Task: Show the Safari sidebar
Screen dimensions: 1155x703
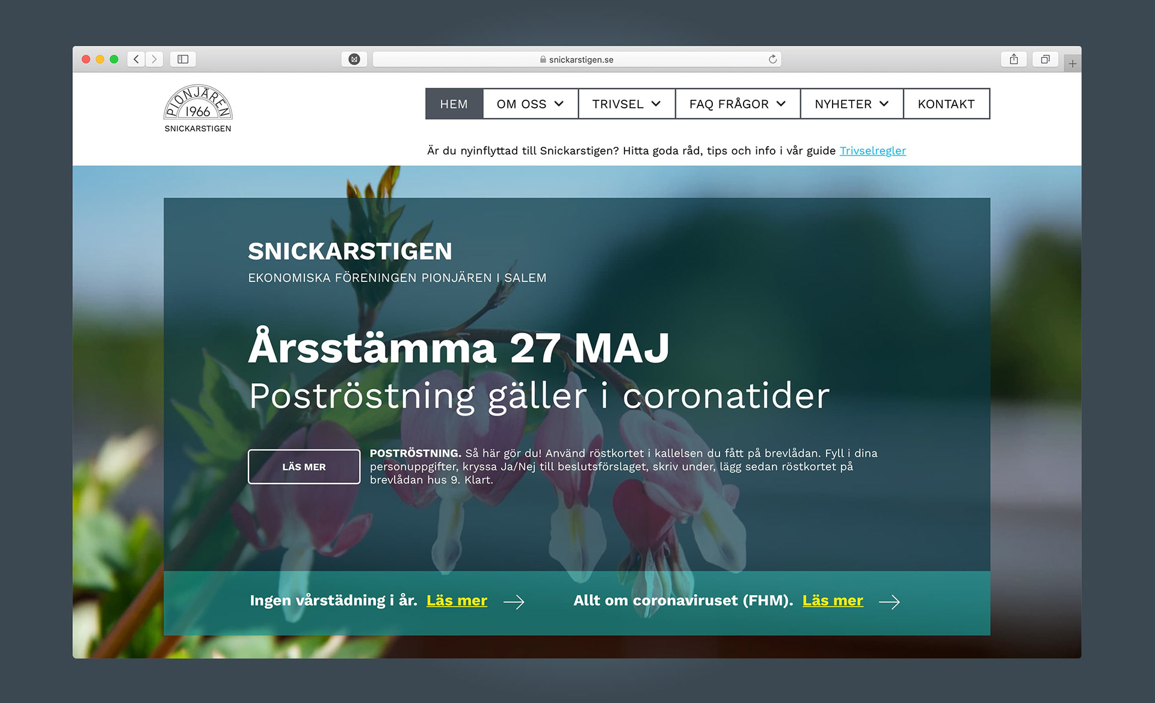Action: pos(183,59)
